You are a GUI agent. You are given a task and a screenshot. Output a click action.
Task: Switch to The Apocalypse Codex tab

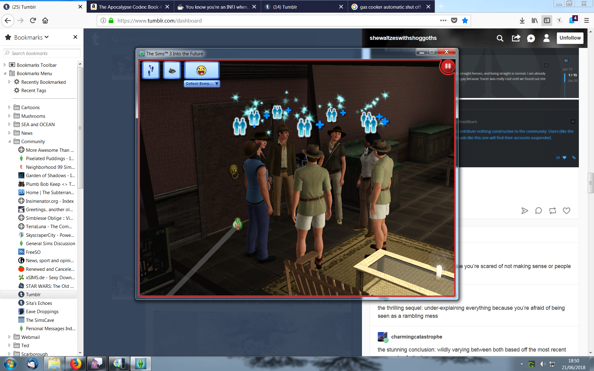coord(130,7)
